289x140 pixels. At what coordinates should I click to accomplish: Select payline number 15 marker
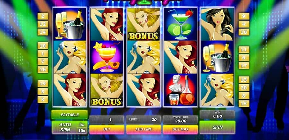244,103
